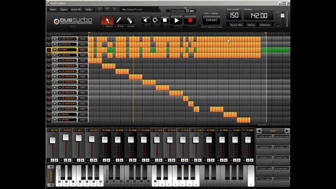Stop playback with the square button

pos(164,20)
